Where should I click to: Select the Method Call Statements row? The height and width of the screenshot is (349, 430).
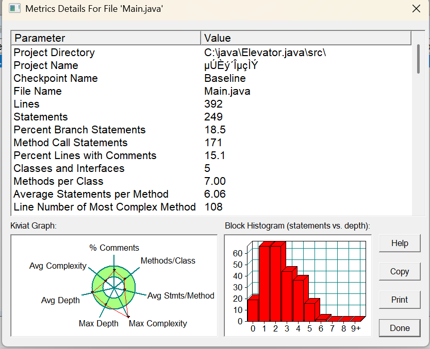coord(71,143)
